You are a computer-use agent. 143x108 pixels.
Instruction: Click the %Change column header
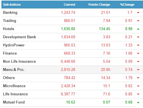pos(127,4)
